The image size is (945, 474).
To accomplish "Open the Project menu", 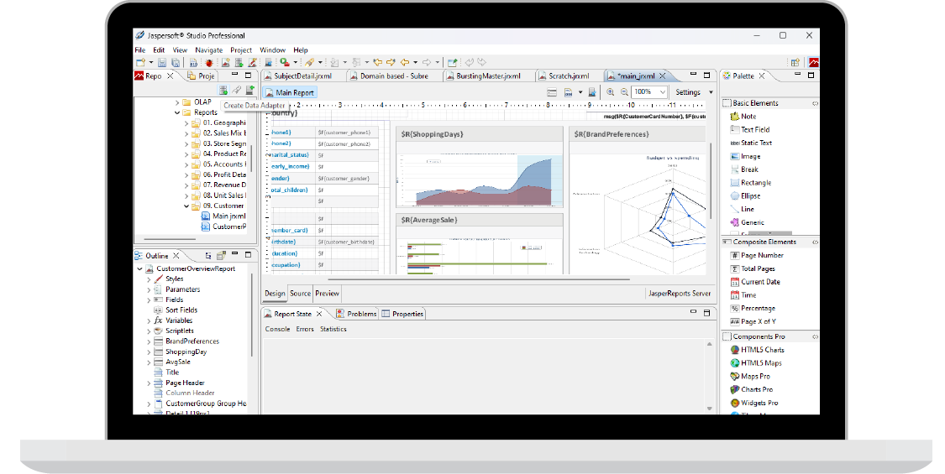I will click(241, 50).
